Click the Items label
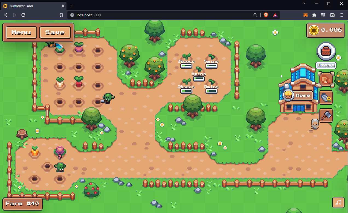This screenshot has height=213, width=348. pos(326,65)
